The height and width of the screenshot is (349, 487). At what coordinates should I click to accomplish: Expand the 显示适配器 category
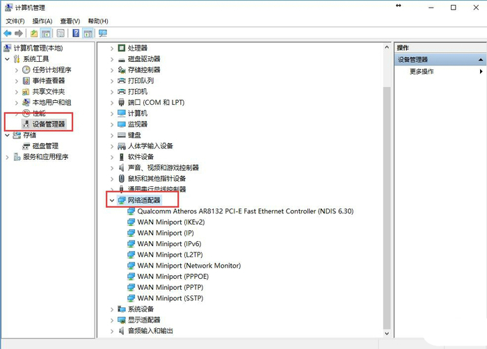(x=112, y=320)
